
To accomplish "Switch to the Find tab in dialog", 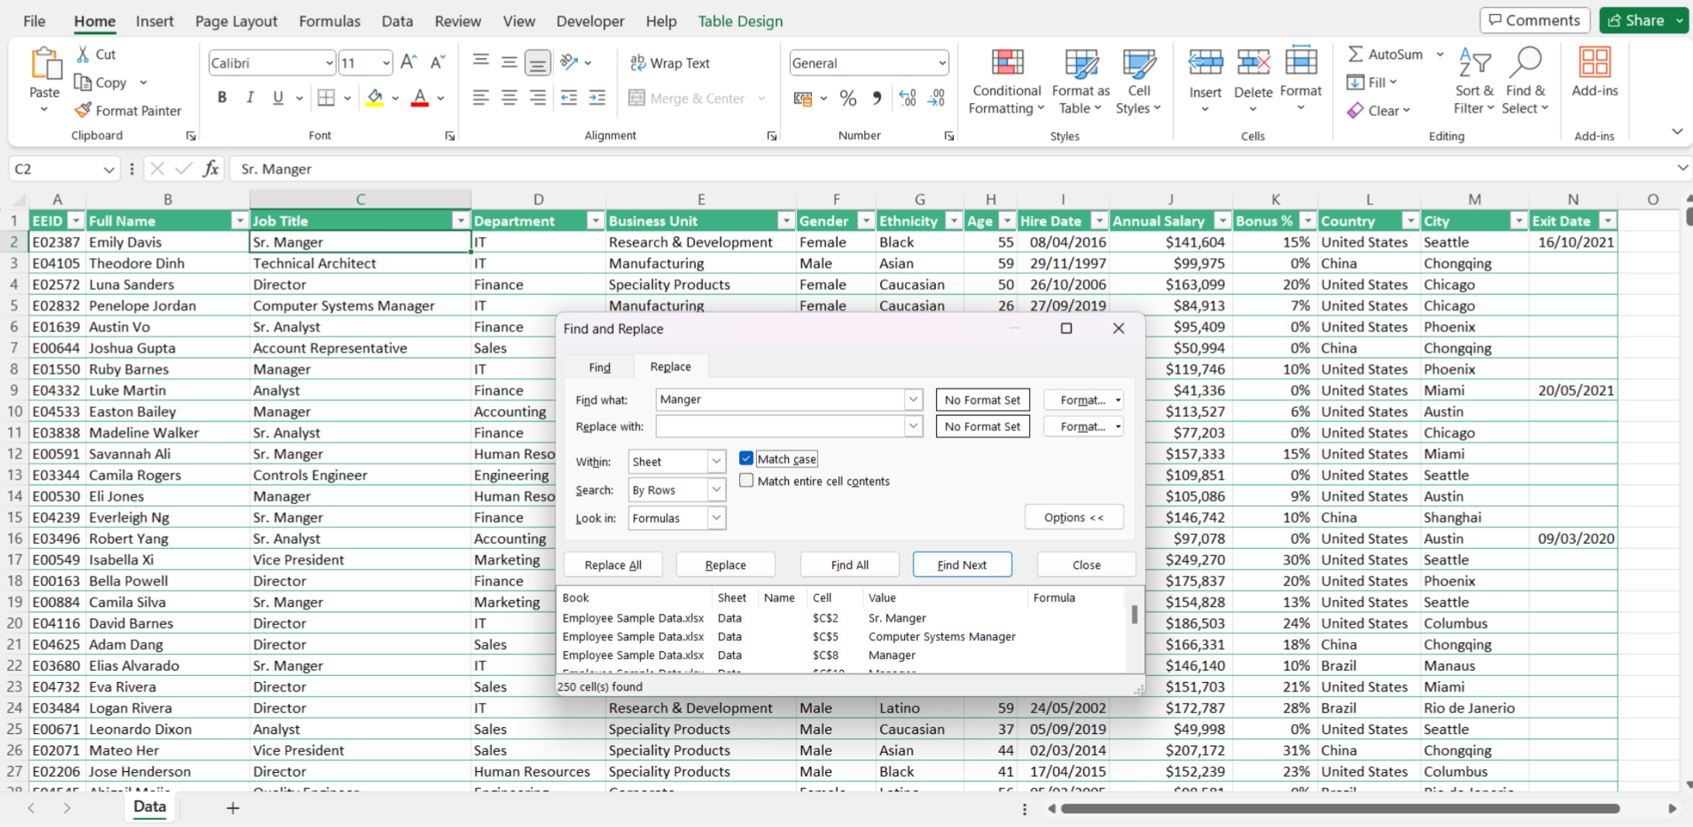I will tap(600, 367).
